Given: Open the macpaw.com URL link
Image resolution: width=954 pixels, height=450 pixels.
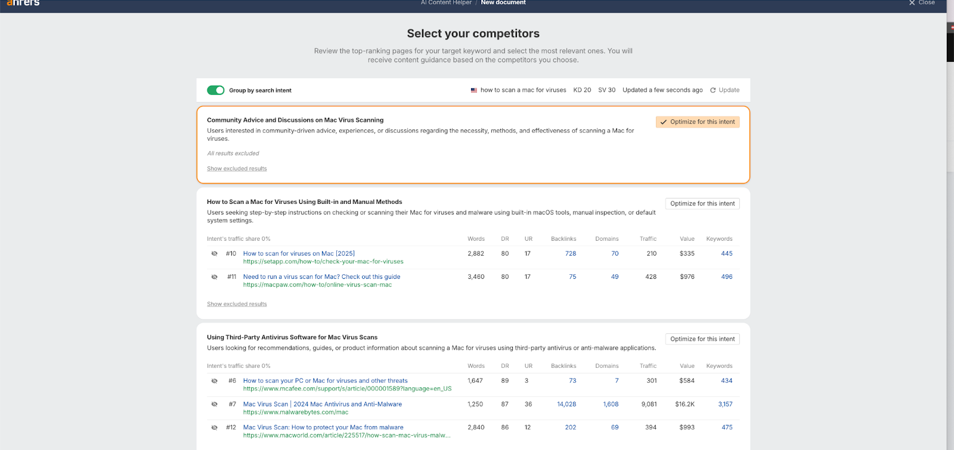Looking at the screenshot, I should pos(317,285).
